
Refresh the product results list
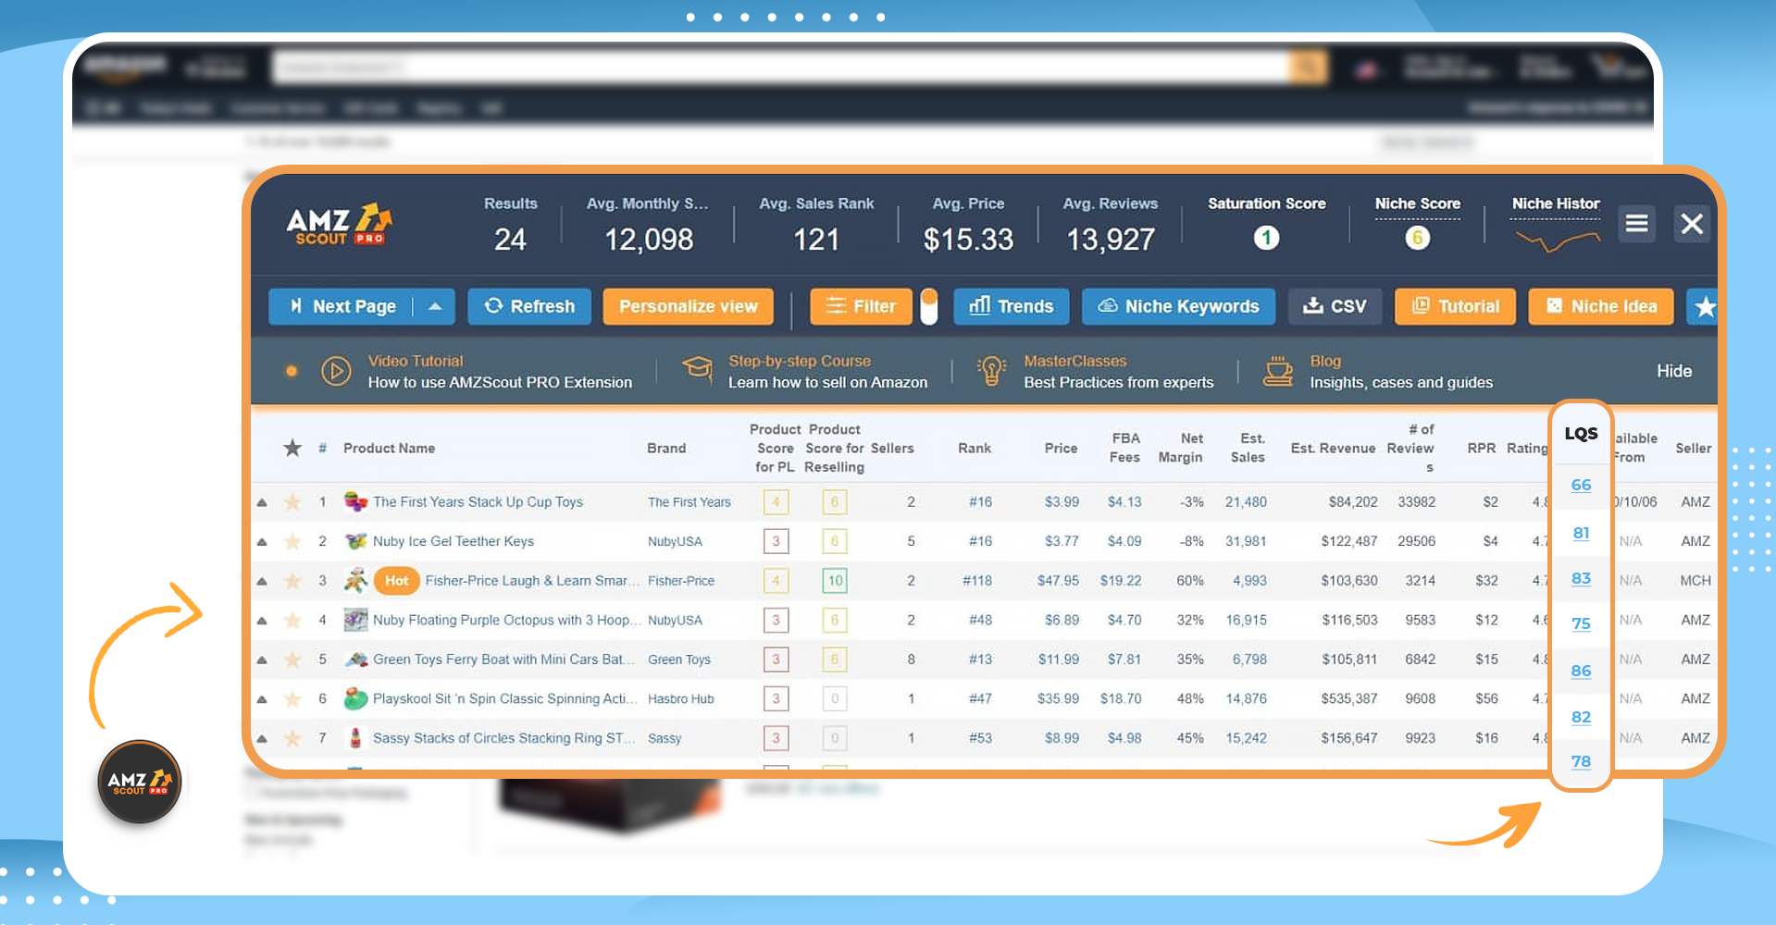(x=528, y=306)
